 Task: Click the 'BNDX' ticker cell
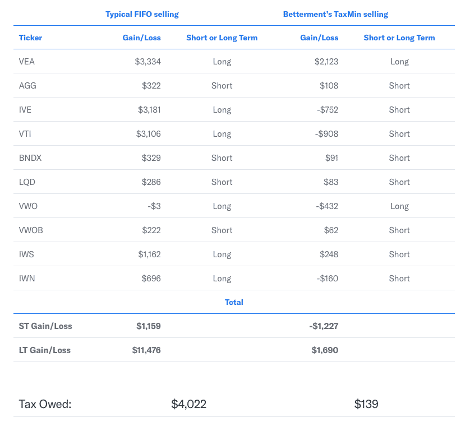30,158
